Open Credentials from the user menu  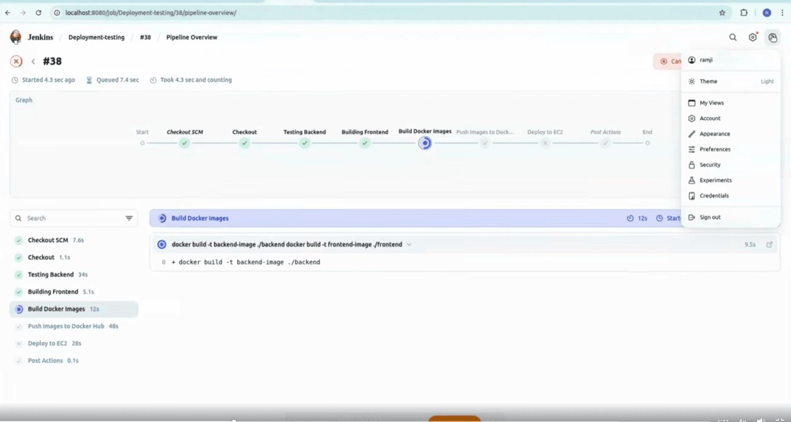714,195
